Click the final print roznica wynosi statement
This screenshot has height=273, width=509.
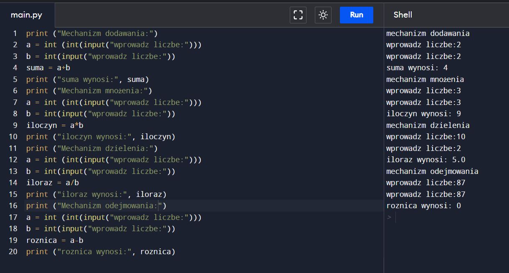pyautogui.click(x=100, y=251)
